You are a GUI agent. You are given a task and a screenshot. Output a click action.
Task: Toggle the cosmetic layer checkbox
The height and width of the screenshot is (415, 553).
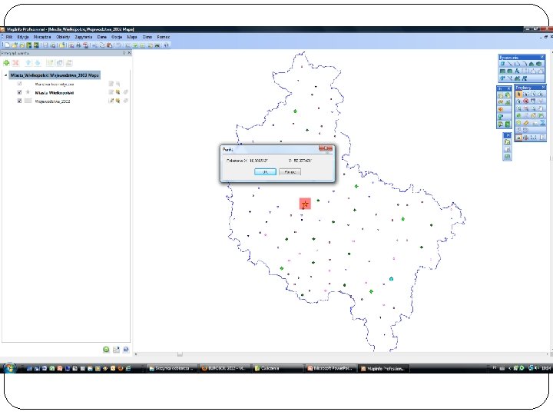[19, 84]
